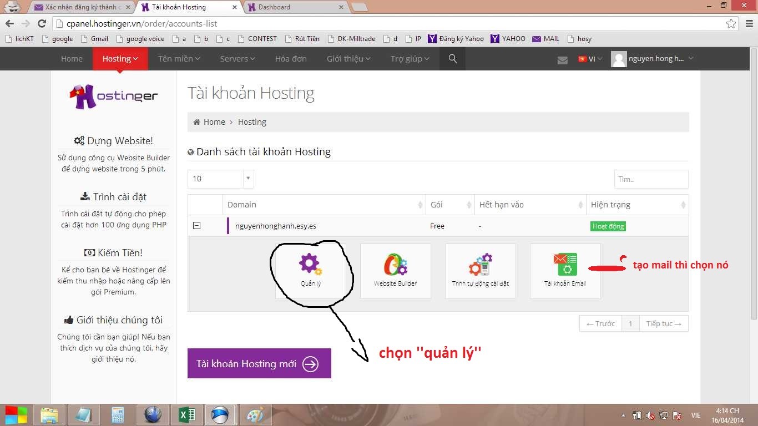This screenshot has width=758, height=426.
Task: Open the Quản lý gear icon tile
Action: pyautogui.click(x=311, y=271)
